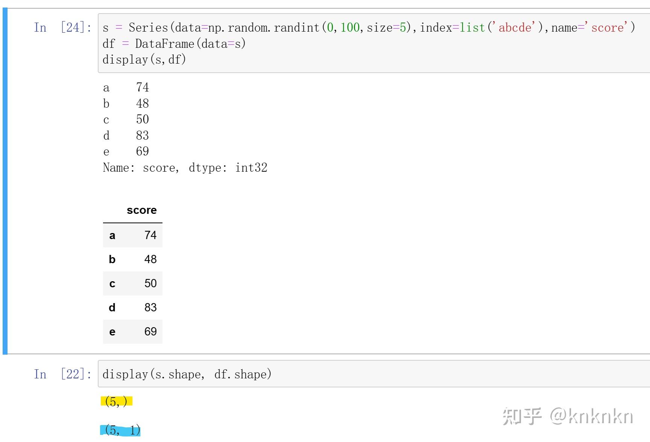650x442 pixels.
Task: Click the Name: score, dtype: int32 text
Action: pyautogui.click(x=185, y=167)
